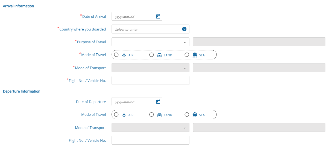Select the AIR radio button for arrival
The height and width of the screenshot is (149, 328).
click(x=116, y=55)
